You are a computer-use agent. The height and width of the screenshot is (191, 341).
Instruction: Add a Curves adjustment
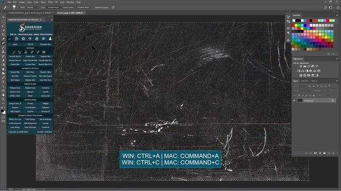(x=309, y=66)
